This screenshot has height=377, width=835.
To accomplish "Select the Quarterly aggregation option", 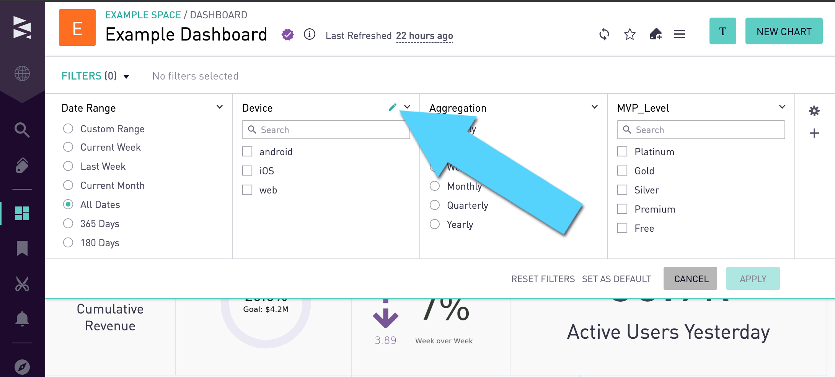I will [x=435, y=205].
